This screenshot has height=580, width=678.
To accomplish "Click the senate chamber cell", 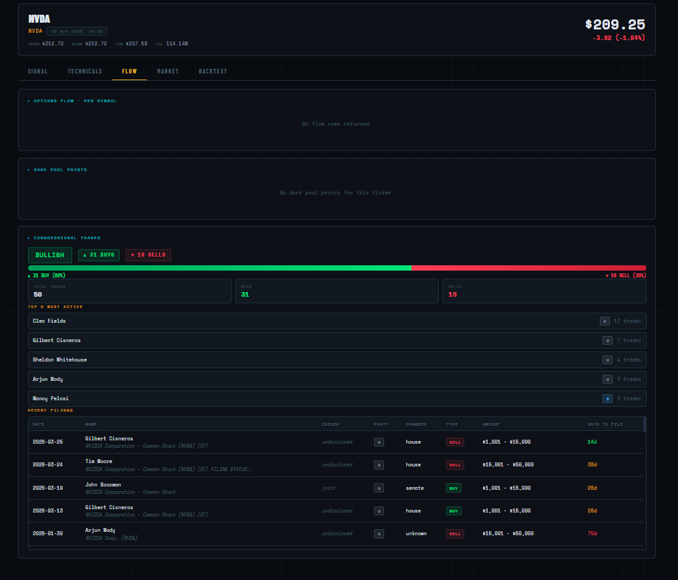I will point(415,488).
